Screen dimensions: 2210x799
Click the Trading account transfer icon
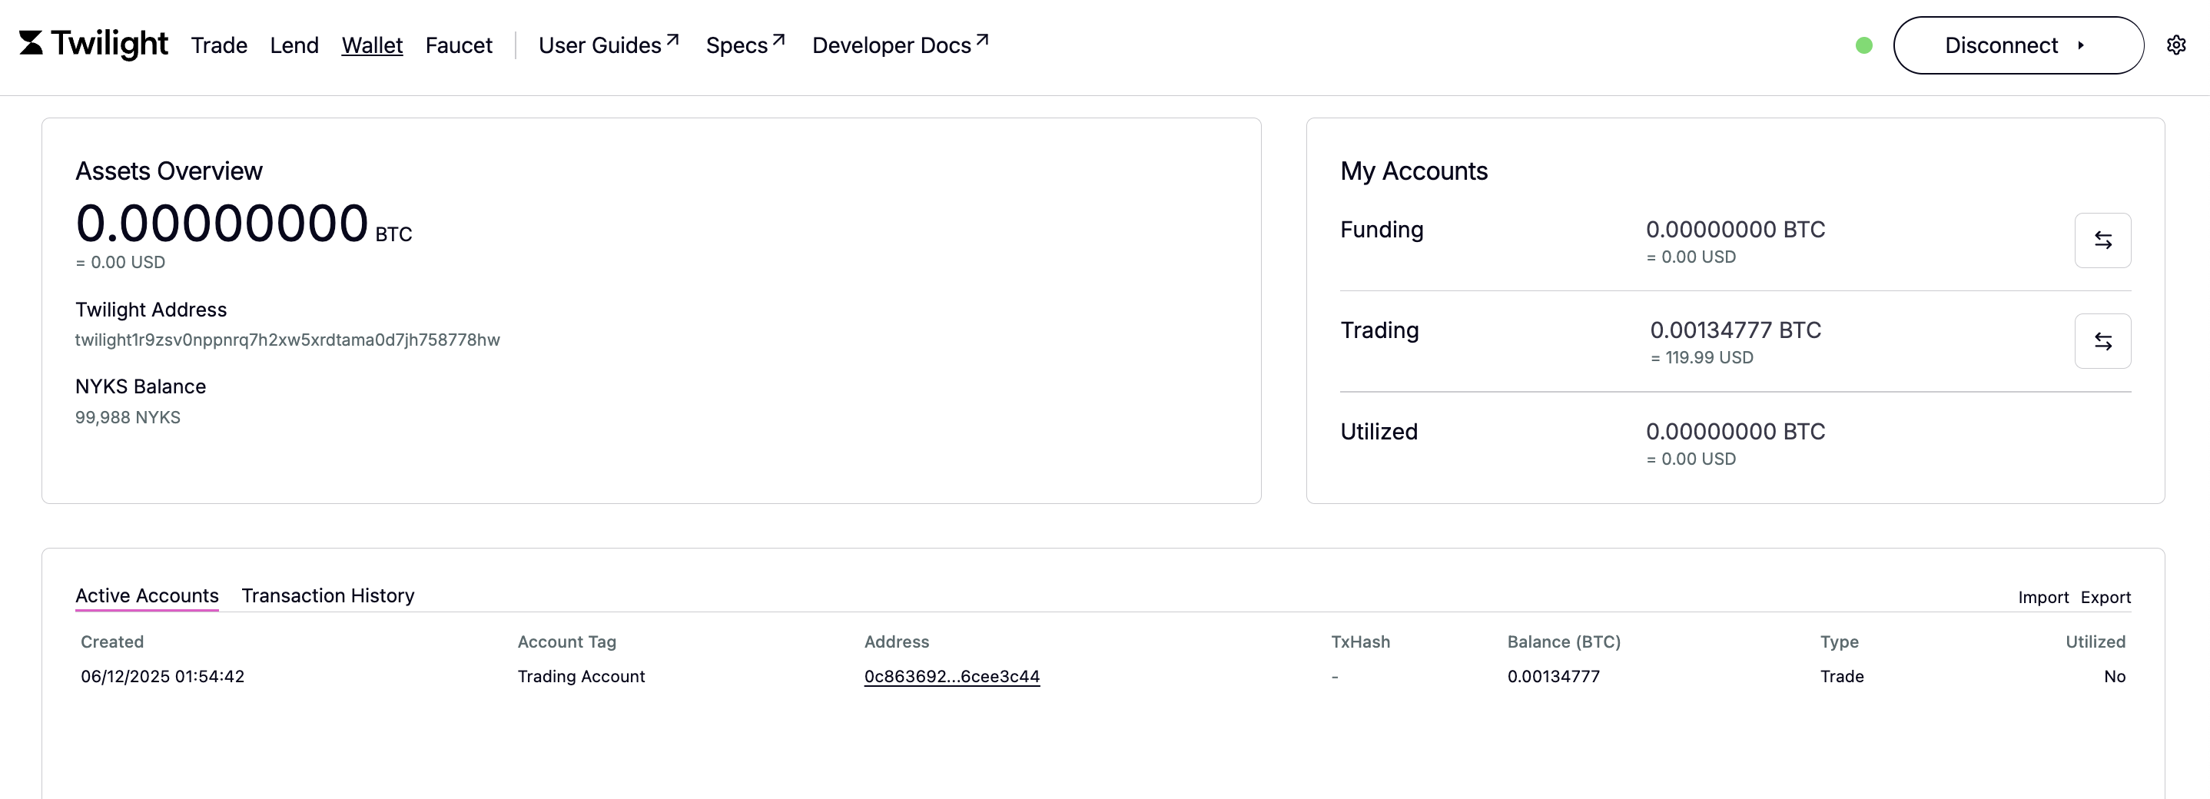(2102, 341)
